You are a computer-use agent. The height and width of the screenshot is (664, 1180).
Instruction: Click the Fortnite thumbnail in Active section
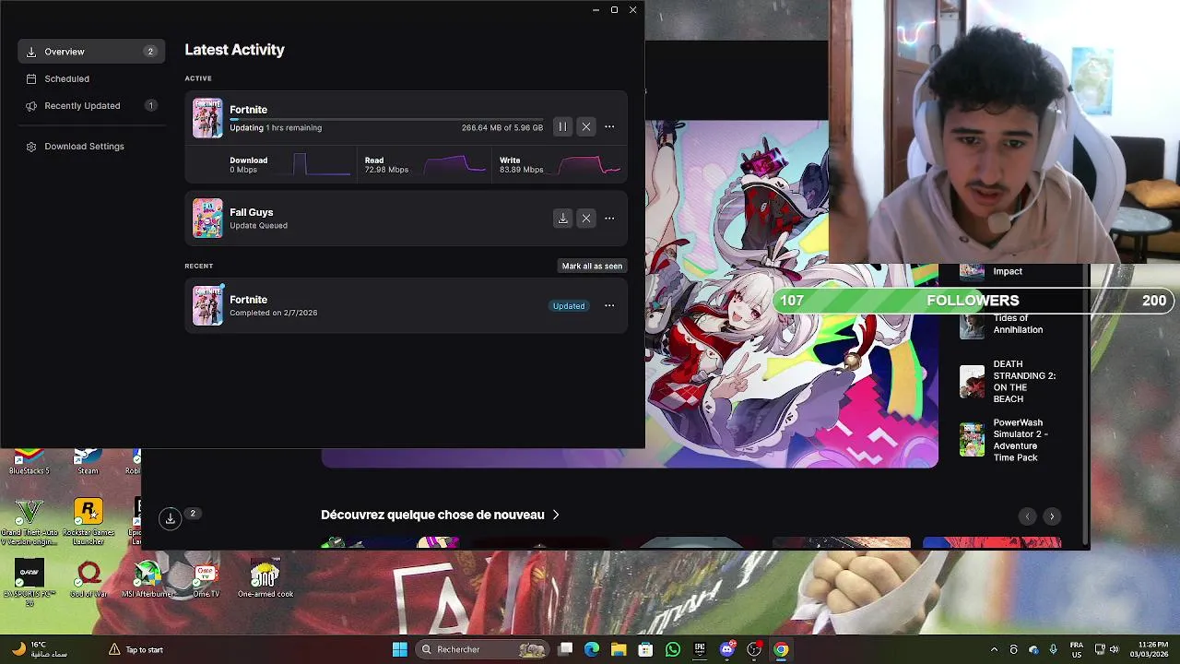[207, 118]
